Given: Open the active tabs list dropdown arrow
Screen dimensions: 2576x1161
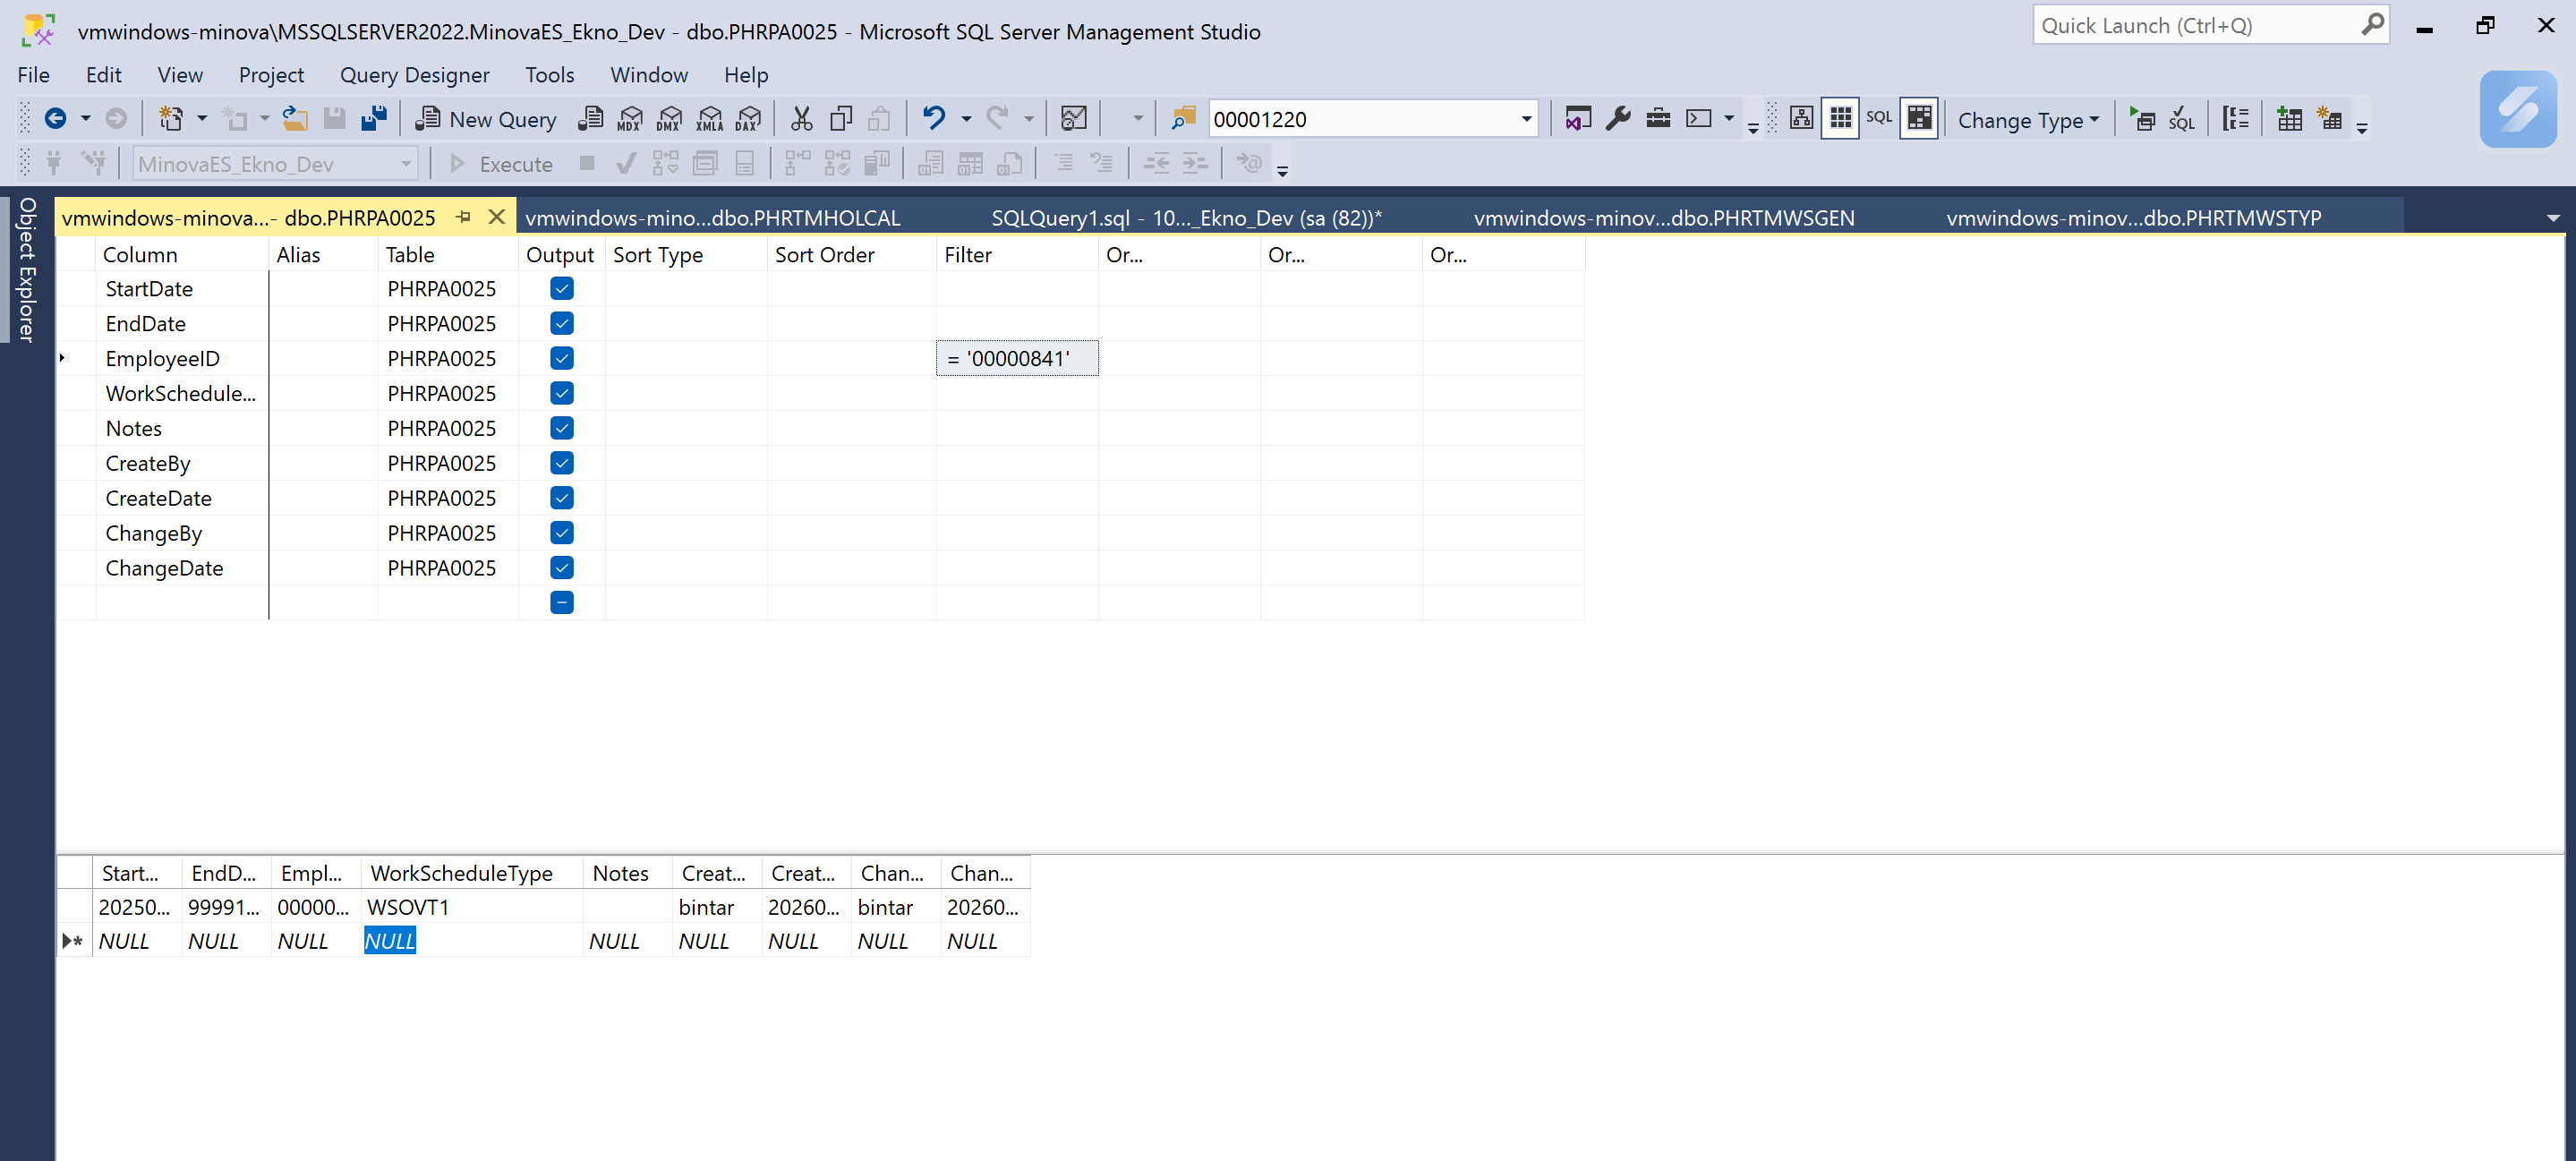Looking at the screenshot, I should (x=2552, y=218).
